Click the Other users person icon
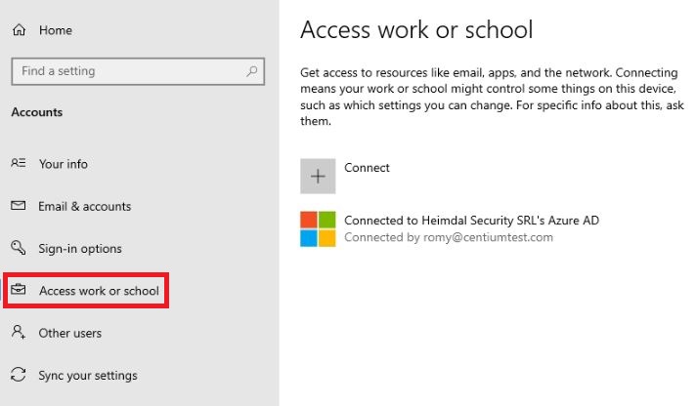This screenshot has height=406, width=696. tap(19, 332)
